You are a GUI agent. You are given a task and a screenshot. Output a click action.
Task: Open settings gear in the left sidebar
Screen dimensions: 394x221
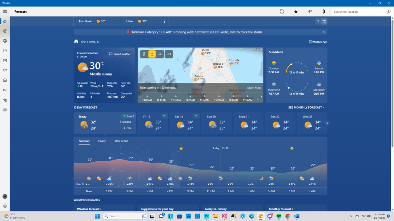click(5, 206)
